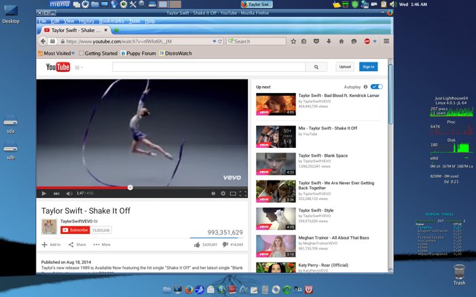Skip to the next video
This screenshot has height=297, width=476.
tap(56, 193)
